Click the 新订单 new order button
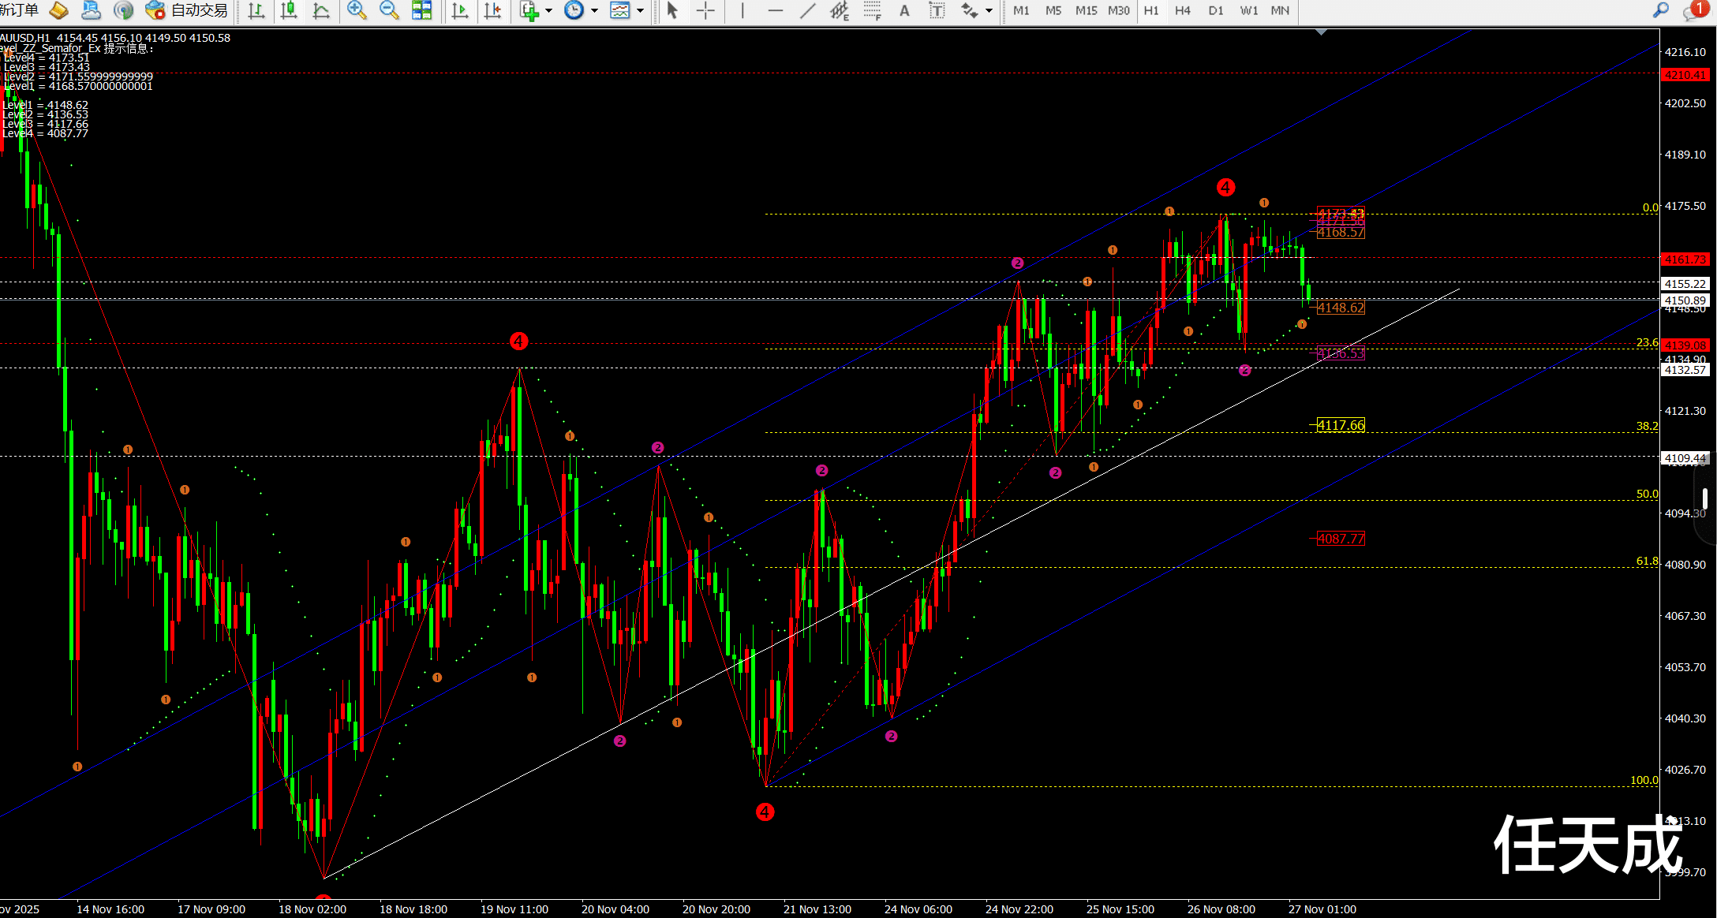The image size is (1717, 918). coord(20,10)
